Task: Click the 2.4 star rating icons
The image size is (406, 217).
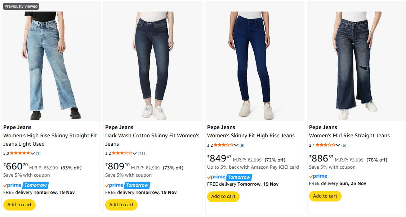Action: point(326,145)
